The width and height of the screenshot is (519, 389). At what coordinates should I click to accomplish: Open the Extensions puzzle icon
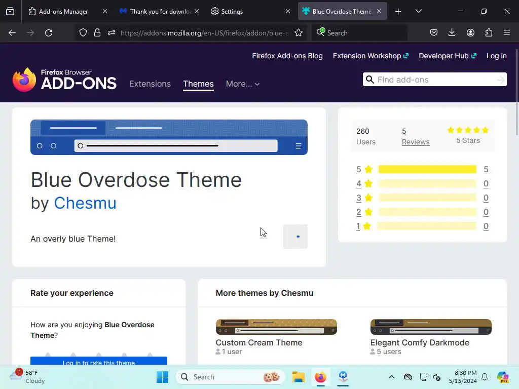point(489,33)
